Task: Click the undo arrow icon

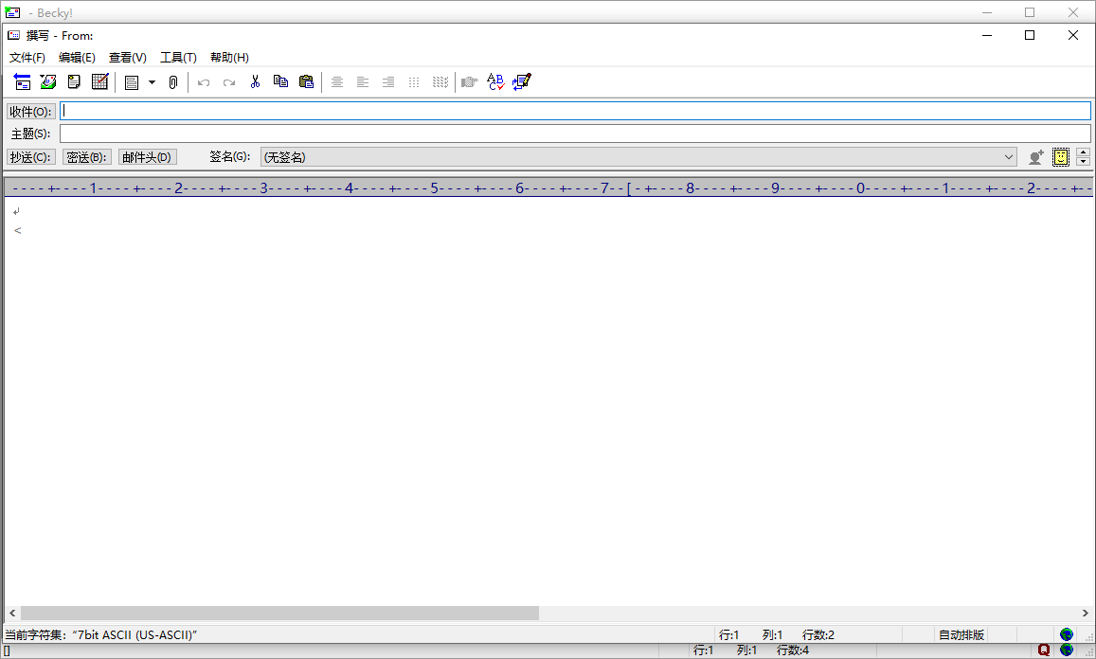Action: [x=204, y=82]
